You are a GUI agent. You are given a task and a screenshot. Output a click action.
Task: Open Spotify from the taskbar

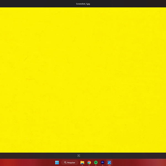click(96, 162)
